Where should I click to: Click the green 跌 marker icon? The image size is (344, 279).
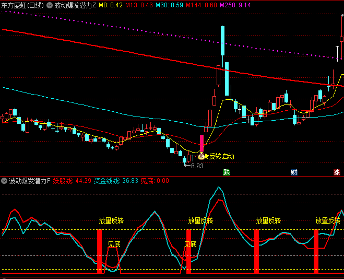tap(226, 172)
